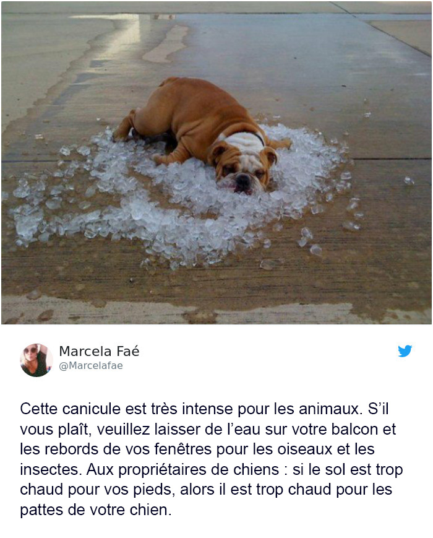Image resolution: width=433 pixels, height=538 pixels.
Task: Click the line starting "chaud pour vos pieds"
Action: [x=206, y=490]
